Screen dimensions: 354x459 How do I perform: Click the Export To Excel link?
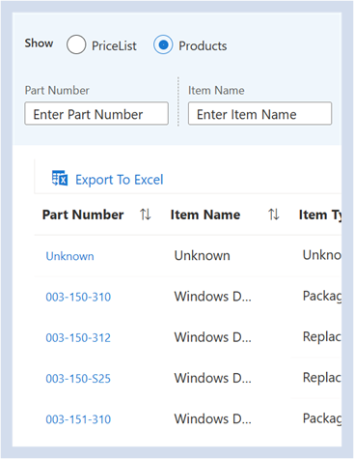coord(120,180)
